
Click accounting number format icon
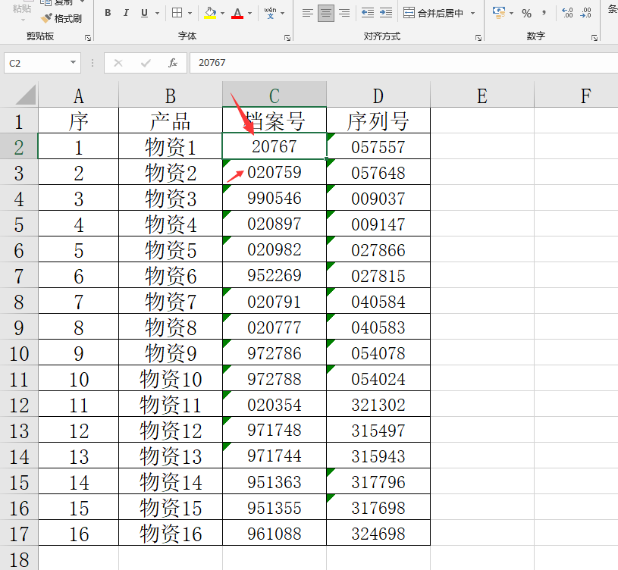click(x=499, y=13)
